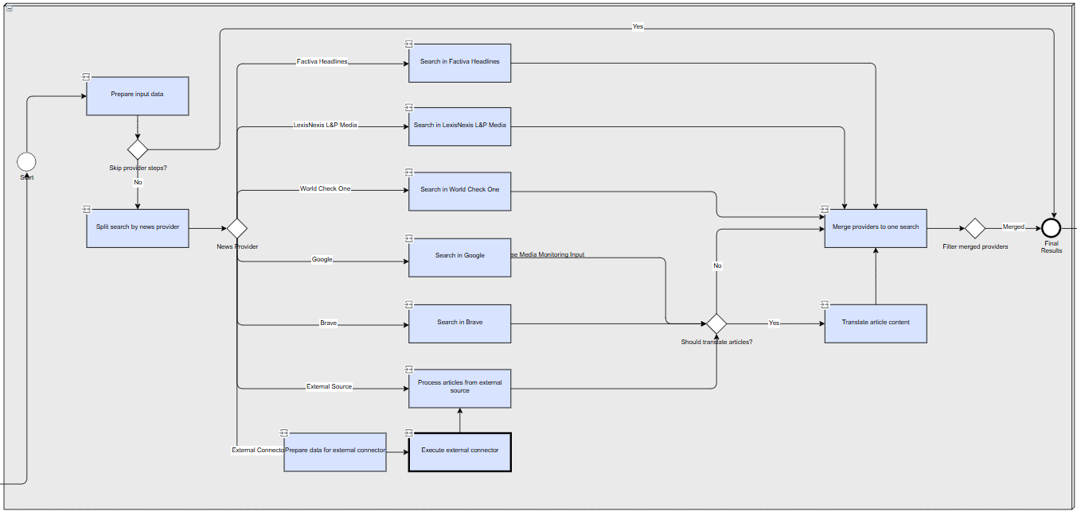Screen dimensions: 1077x515
Task: Click the LexisNexis L&P Media arrow label
Action: [x=325, y=125]
